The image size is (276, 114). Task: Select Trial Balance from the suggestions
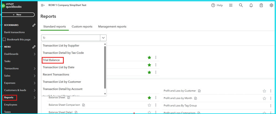(x=51, y=60)
